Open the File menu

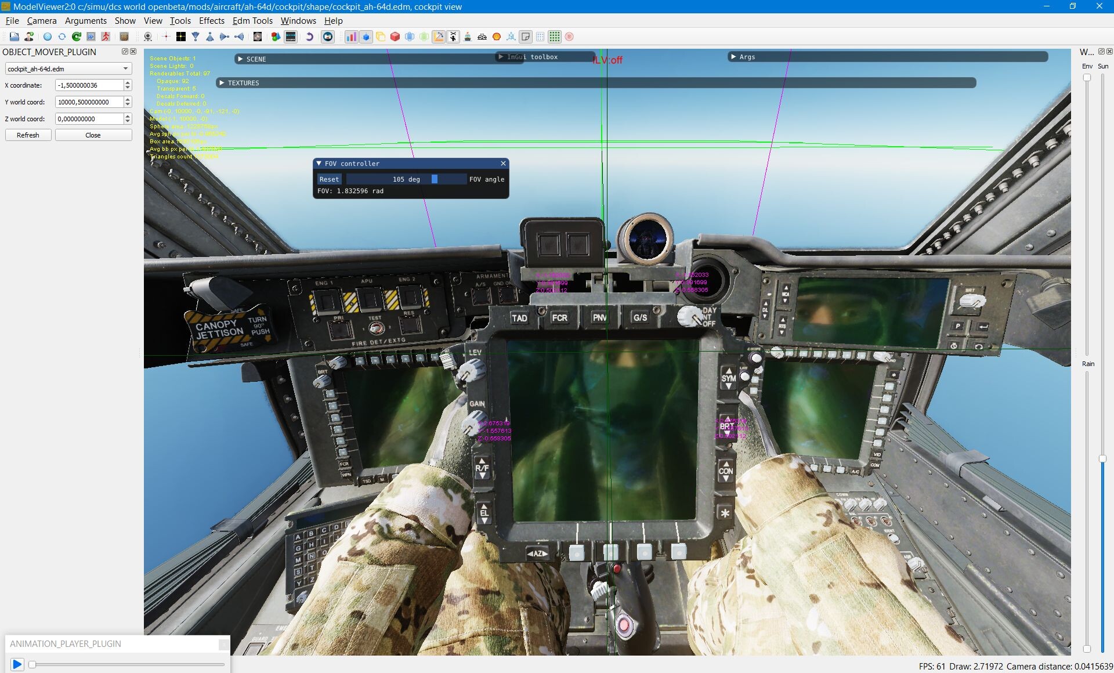click(12, 20)
